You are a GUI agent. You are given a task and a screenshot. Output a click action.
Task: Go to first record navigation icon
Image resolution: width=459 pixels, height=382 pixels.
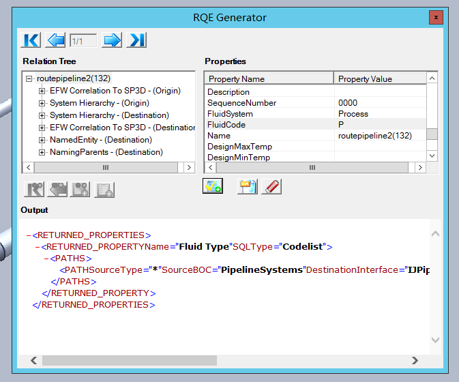[31, 40]
